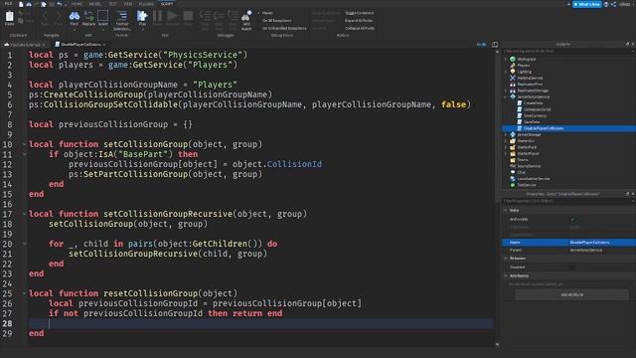Select the CreateData script in Explorer

[x=533, y=103]
